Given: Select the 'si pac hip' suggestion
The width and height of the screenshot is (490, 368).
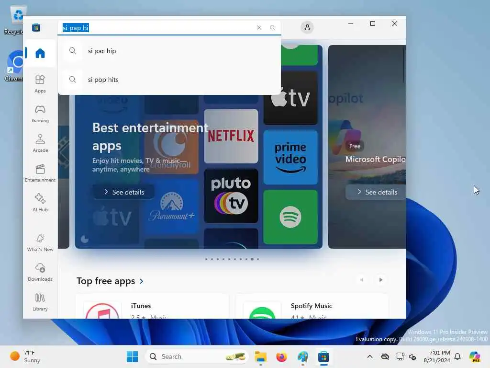Looking at the screenshot, I should pos(169,51).
